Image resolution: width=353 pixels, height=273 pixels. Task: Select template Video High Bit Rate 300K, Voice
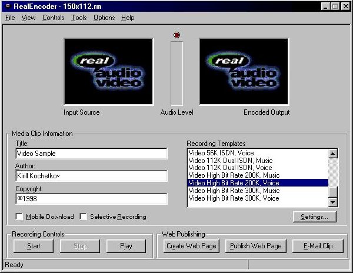pos(258,198)
